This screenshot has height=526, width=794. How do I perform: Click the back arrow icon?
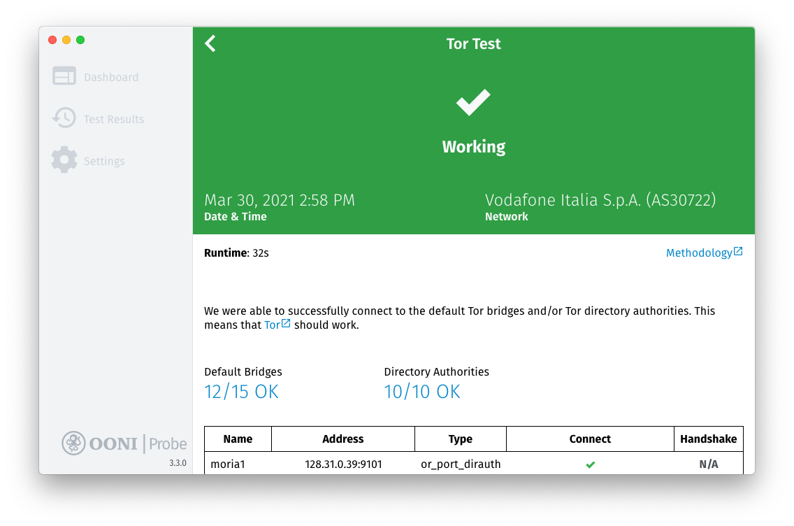210,43
